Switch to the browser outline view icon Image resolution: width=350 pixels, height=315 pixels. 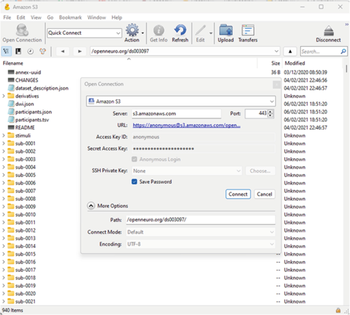pyautogui.click(x=6, y=52)
